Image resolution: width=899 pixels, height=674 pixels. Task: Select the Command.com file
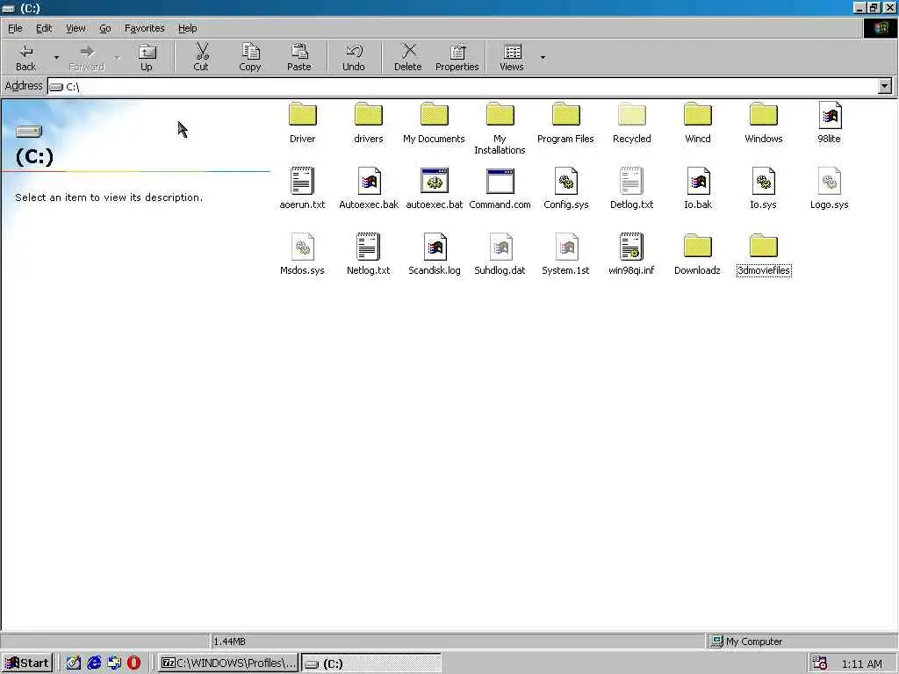(x=500, y=189)
